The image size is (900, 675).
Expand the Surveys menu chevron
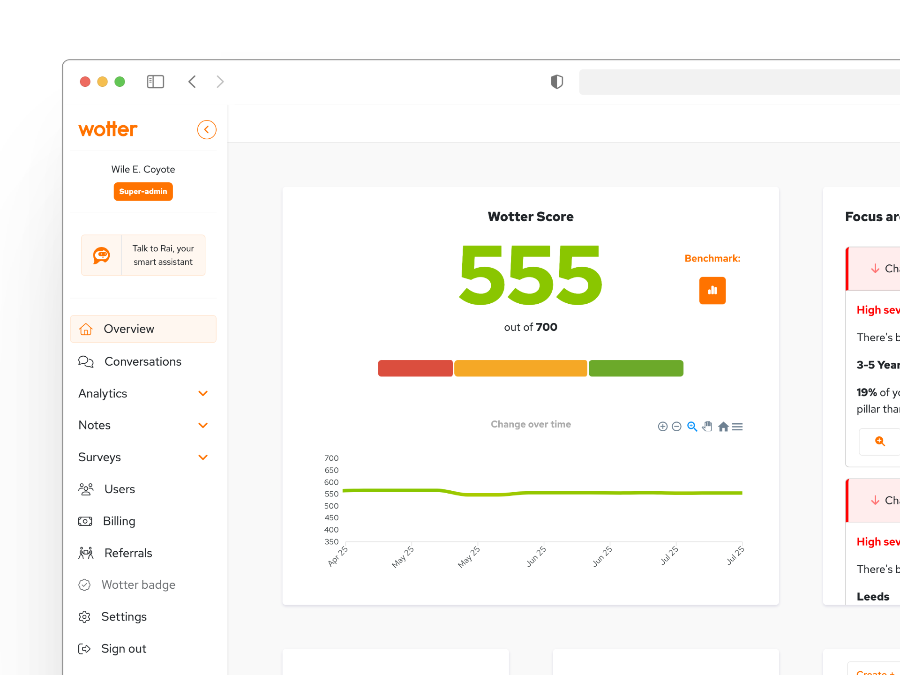pyautogui.click(x=203, y=457)
